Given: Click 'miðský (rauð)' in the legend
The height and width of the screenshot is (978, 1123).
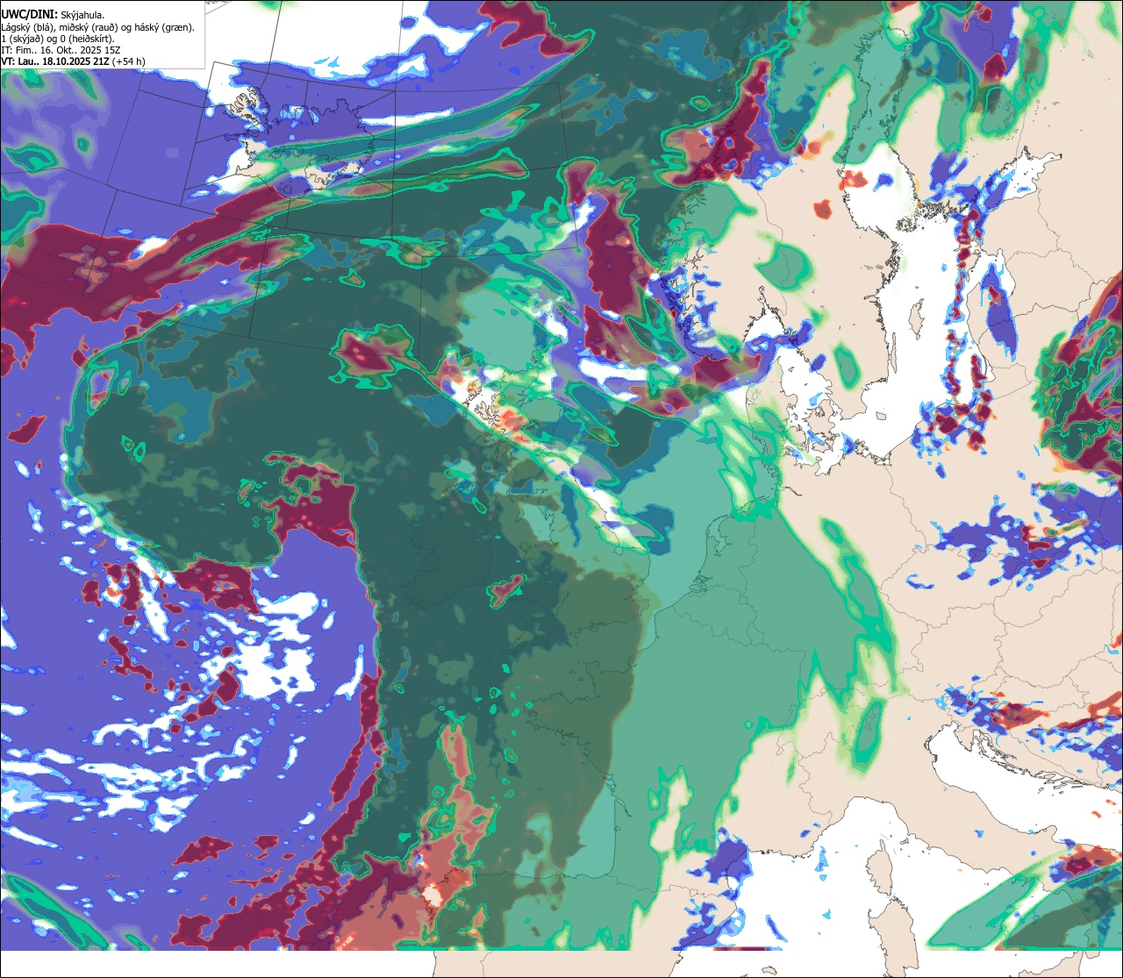Looking at the screenshot, I should [89, 28].
